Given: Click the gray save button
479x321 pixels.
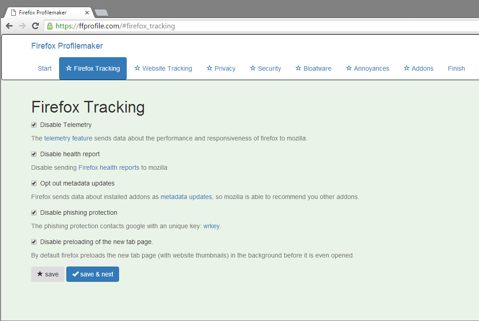Looking at the screenshot, I should coord(48,274).
